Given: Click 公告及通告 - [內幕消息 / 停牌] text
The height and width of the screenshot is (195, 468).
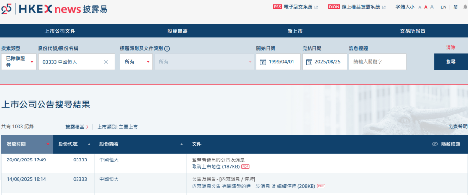Looking at the screenshot, I should click(x=224, y=179).
